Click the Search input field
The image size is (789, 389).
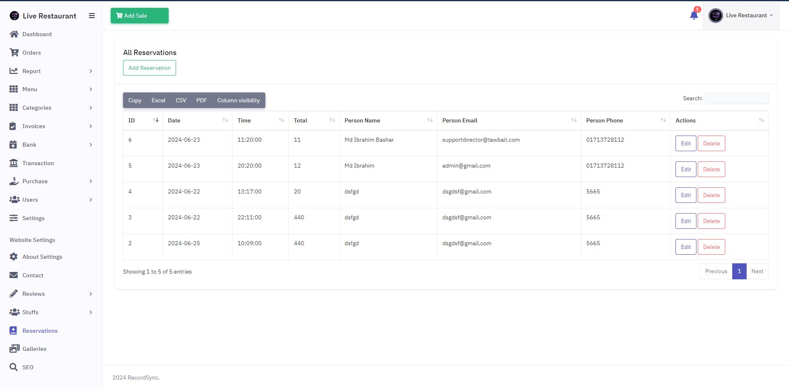(737, 98)
